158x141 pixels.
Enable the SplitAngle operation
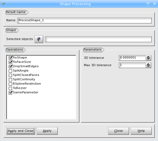click(x=10, y=71)
